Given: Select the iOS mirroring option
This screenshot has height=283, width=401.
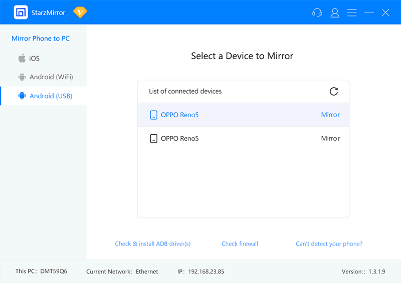Looking at the screenshot, I should [x=43, y=58].
